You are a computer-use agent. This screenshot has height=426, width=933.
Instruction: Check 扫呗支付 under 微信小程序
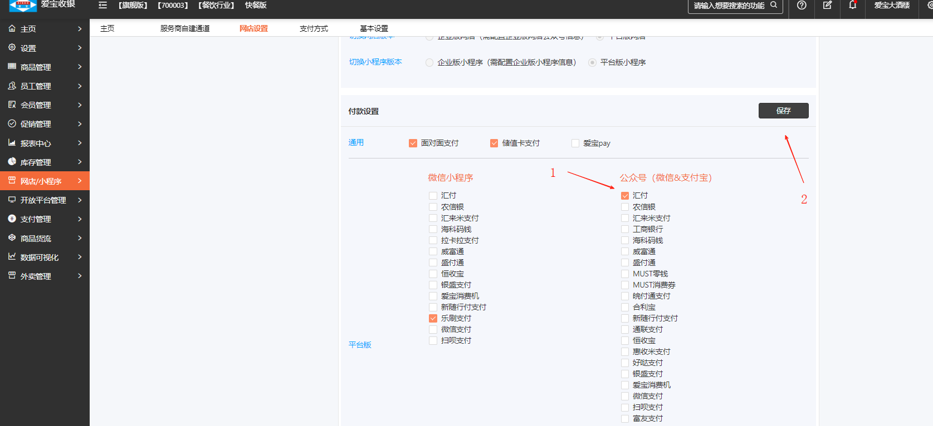coord(433,341)
